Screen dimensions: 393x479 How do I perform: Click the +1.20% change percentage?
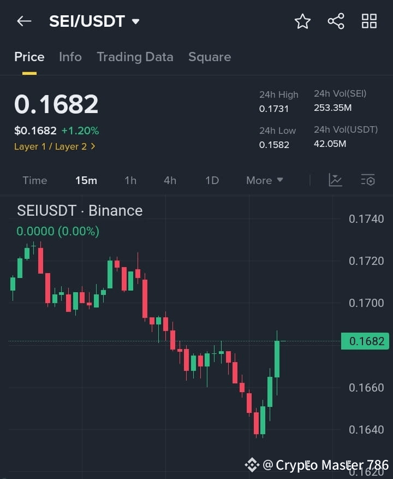(80, 131)
